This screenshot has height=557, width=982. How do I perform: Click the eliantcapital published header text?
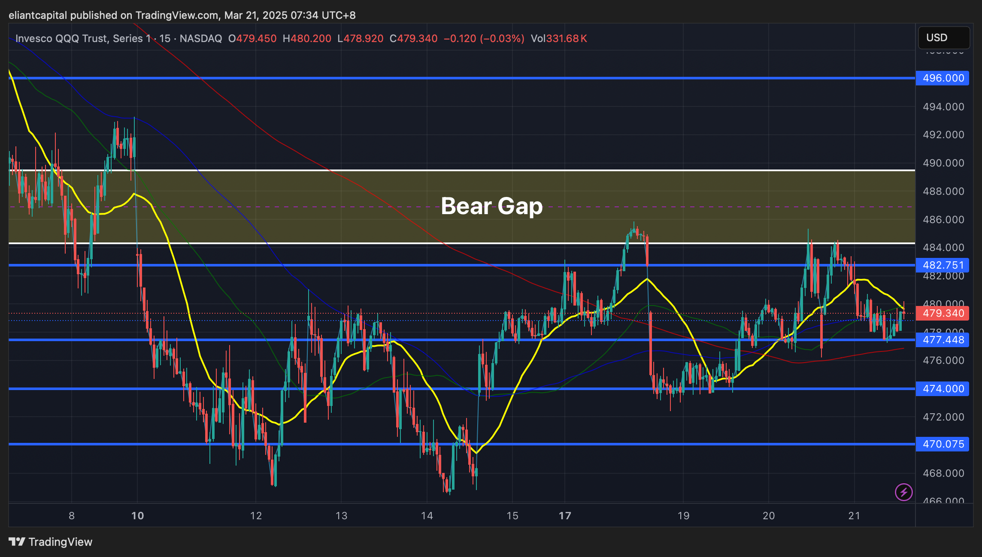[x=182, y=15]
